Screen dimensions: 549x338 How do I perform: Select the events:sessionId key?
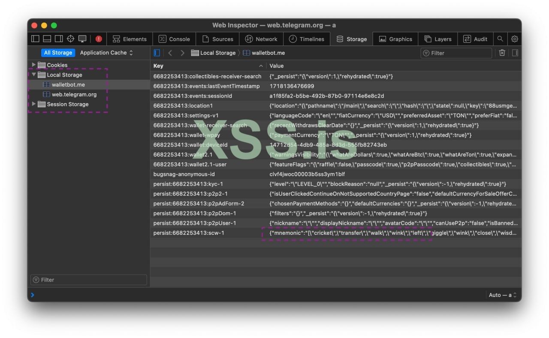tap(193, 96)
